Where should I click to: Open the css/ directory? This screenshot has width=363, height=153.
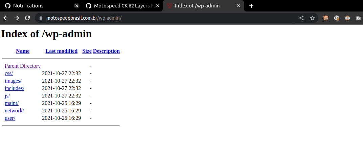(9, 73)
